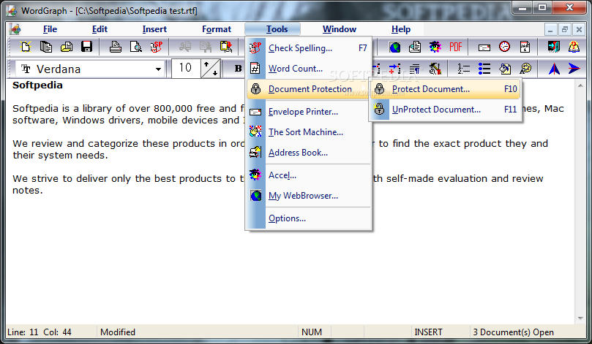Click the paint bucket background color icon

point(505,69)
